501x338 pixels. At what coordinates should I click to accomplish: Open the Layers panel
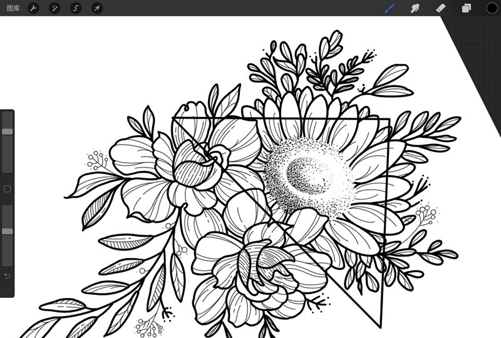point(467,8)
